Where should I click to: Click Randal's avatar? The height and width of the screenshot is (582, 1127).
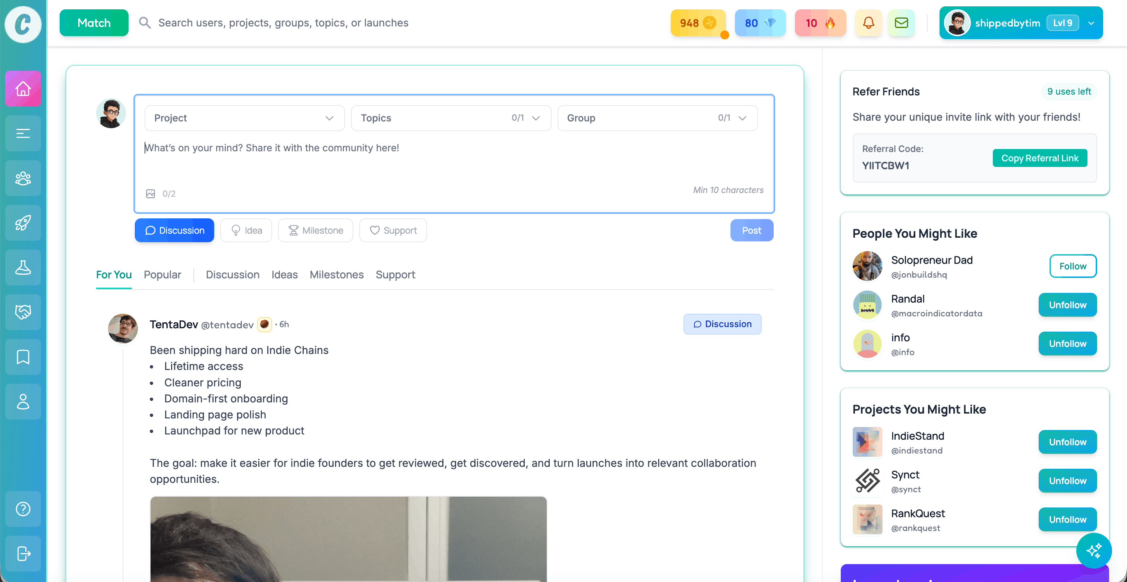tap(867, 305)
